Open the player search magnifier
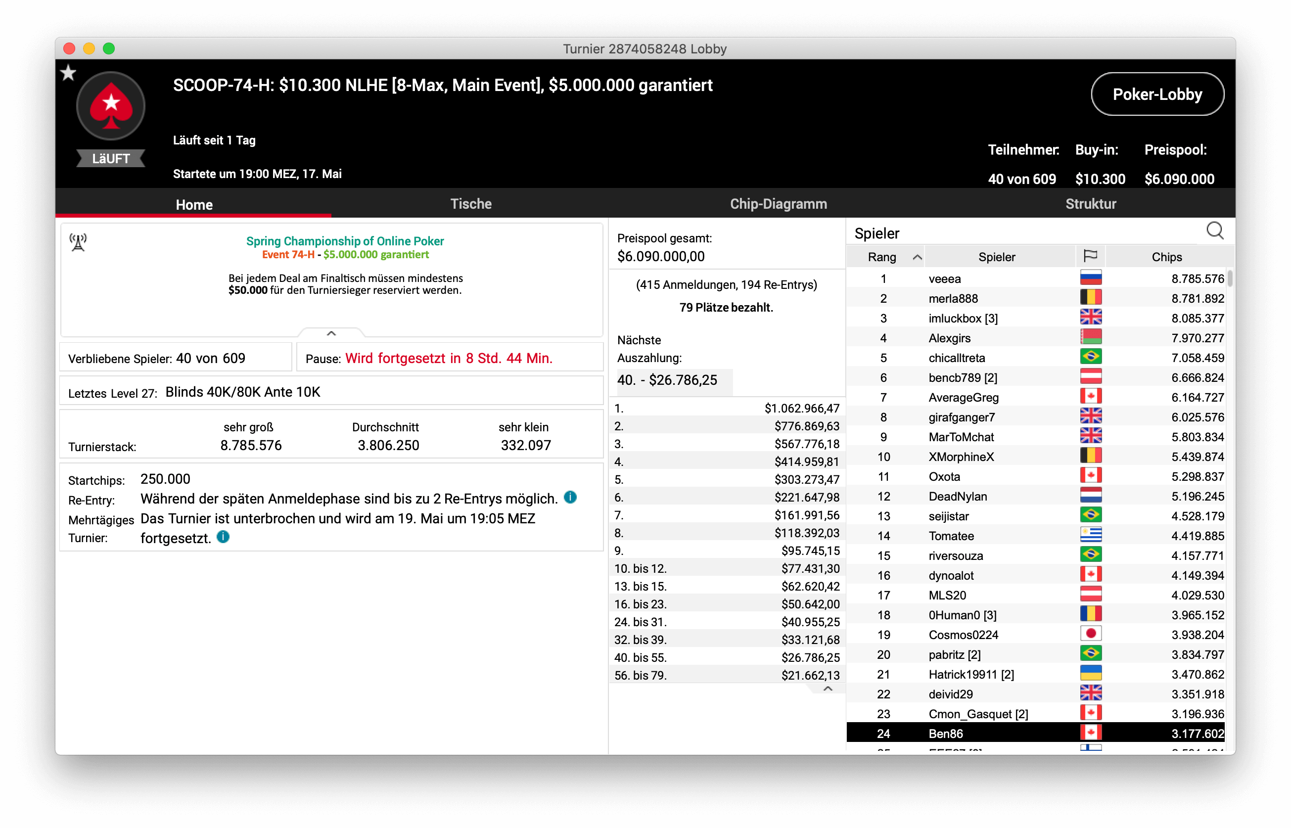The height and width of the screenshot is (828, 1291). [1215, 231]
